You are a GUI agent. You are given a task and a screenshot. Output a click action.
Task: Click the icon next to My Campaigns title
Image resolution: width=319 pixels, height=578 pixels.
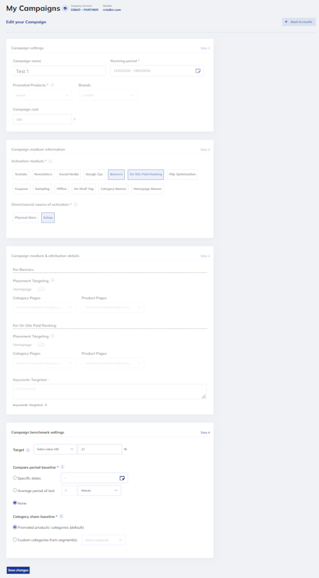[x=65, y=9]
